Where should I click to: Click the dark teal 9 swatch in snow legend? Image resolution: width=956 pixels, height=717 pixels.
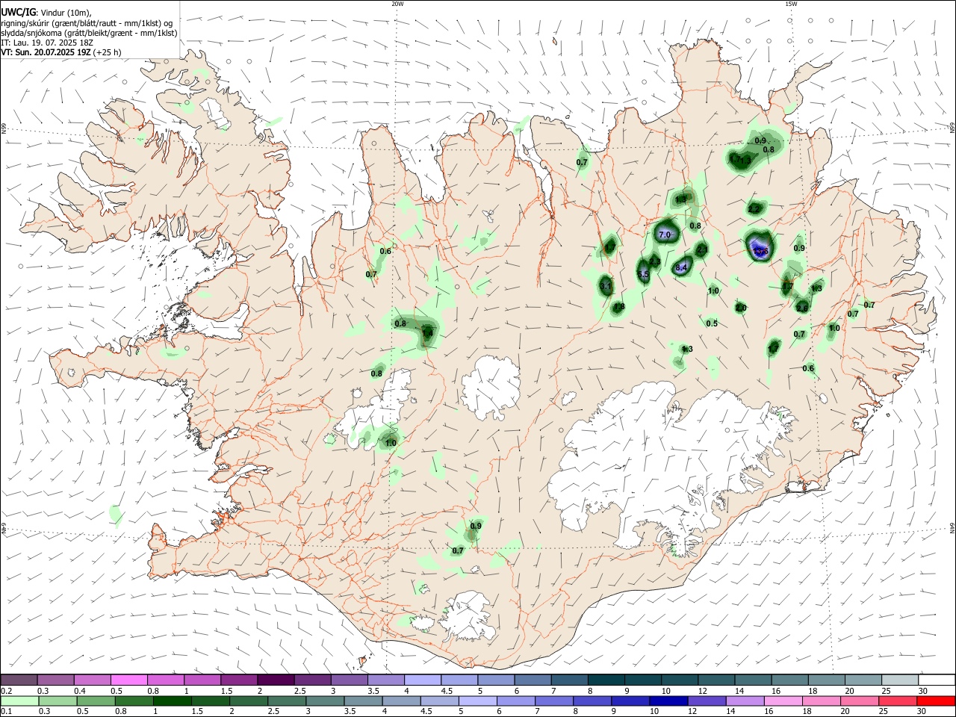coord(643,680)
